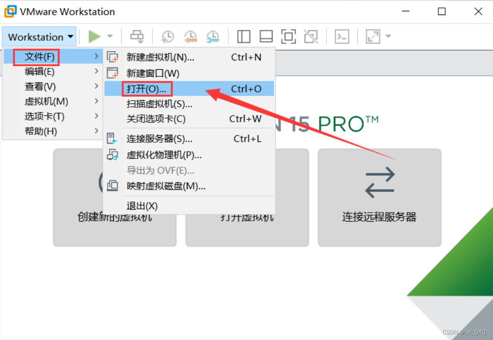The height and width of the screenshot is (340, 493).
Task: Open the 文件(F) menu item
Action: (53, 57)
